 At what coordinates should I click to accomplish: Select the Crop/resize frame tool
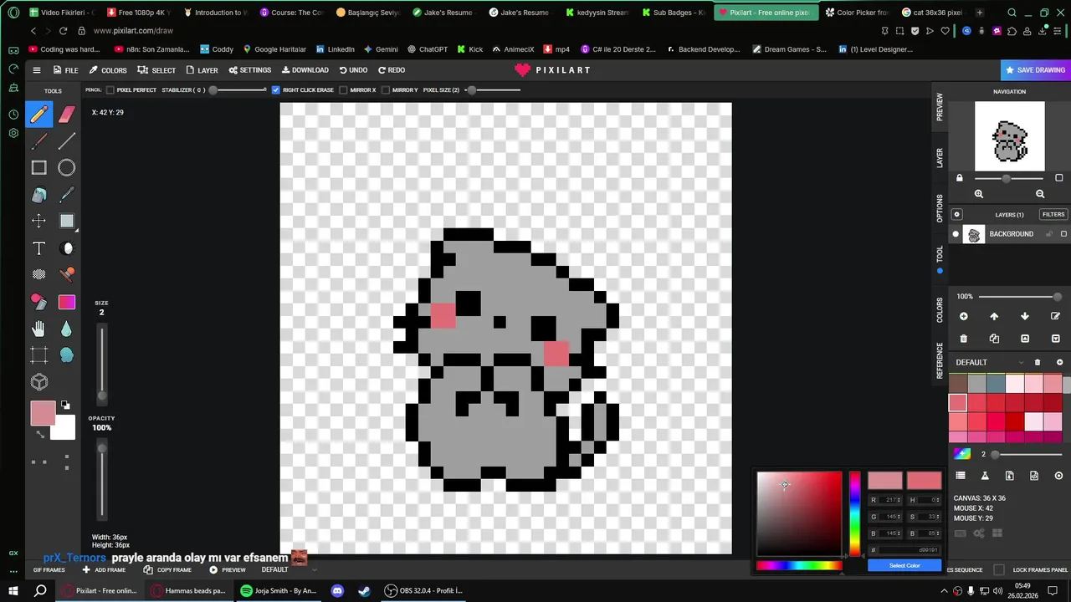[38, 355]
